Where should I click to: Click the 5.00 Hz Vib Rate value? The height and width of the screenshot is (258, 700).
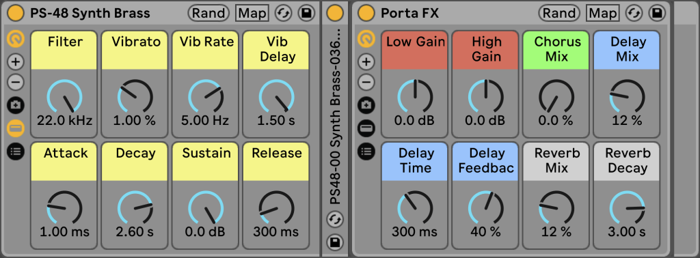pos(205,120)
